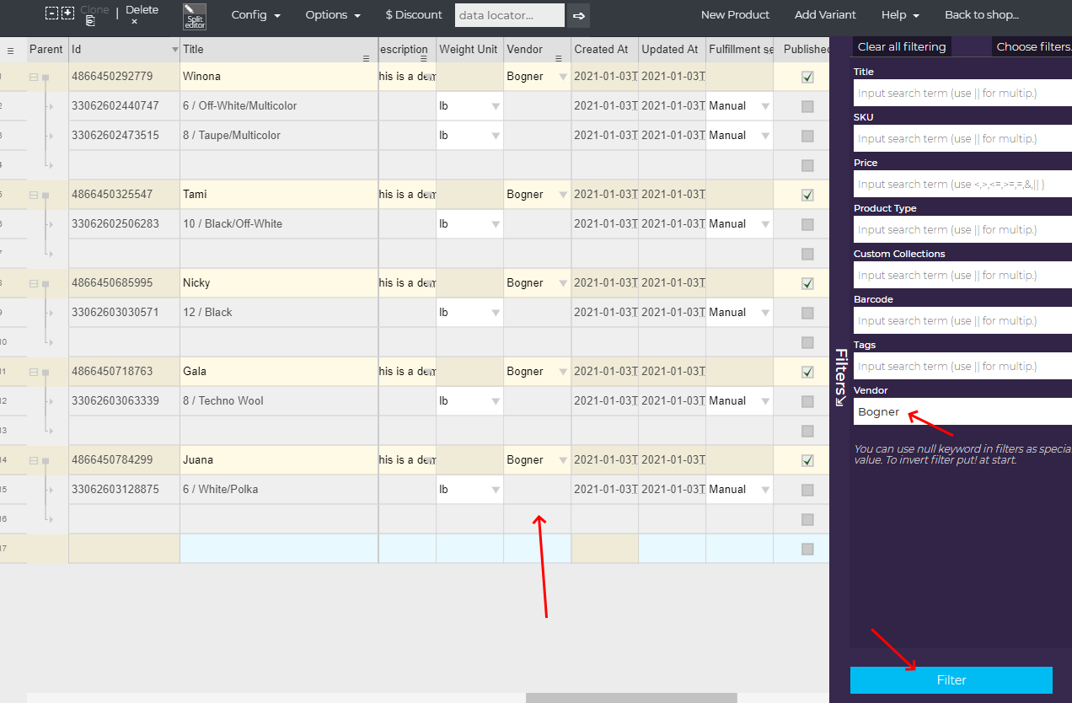
Task: Open the Options menu
Action: coord(333,15)
